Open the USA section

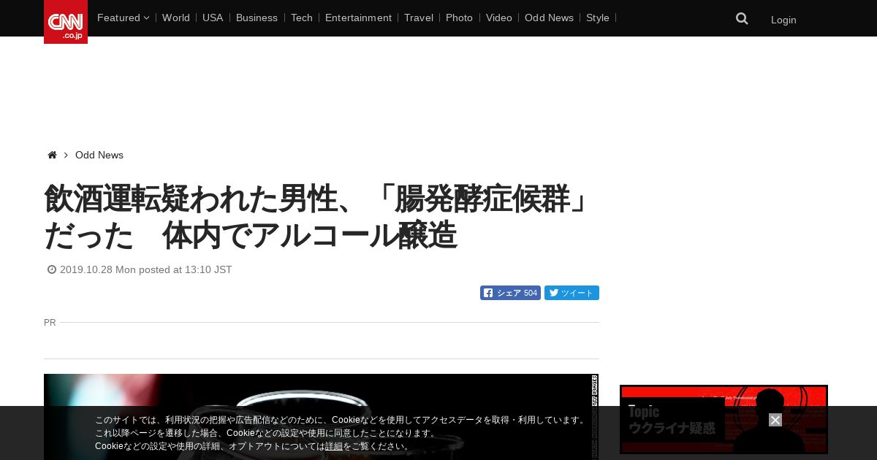[213, 18]
